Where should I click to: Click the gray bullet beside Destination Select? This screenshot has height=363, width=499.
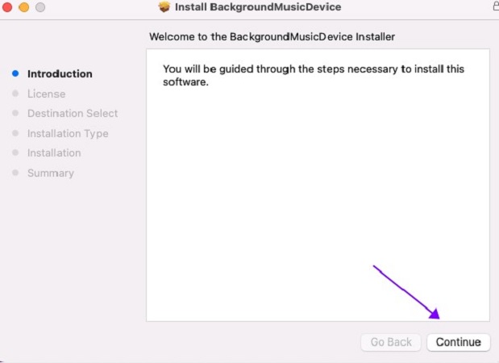tap(15, 114)
